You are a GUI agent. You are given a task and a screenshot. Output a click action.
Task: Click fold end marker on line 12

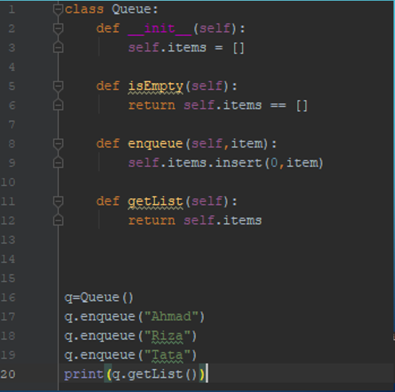point(58,221)
